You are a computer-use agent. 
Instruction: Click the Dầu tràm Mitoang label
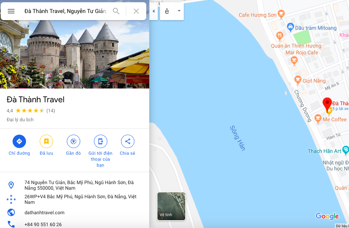click(x=316, y=28)
